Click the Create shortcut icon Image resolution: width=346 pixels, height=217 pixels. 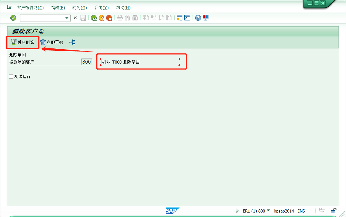point(187,18)
